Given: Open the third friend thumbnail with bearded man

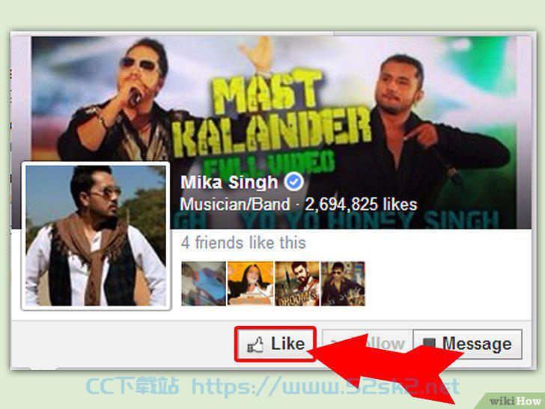Looking at the screenshot, I should (296, 284).
